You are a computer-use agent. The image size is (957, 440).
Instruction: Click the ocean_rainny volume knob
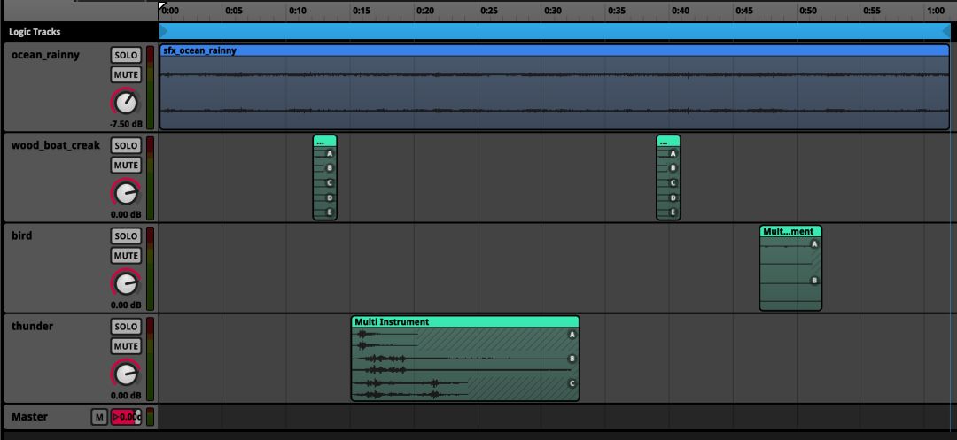point(126,103)
